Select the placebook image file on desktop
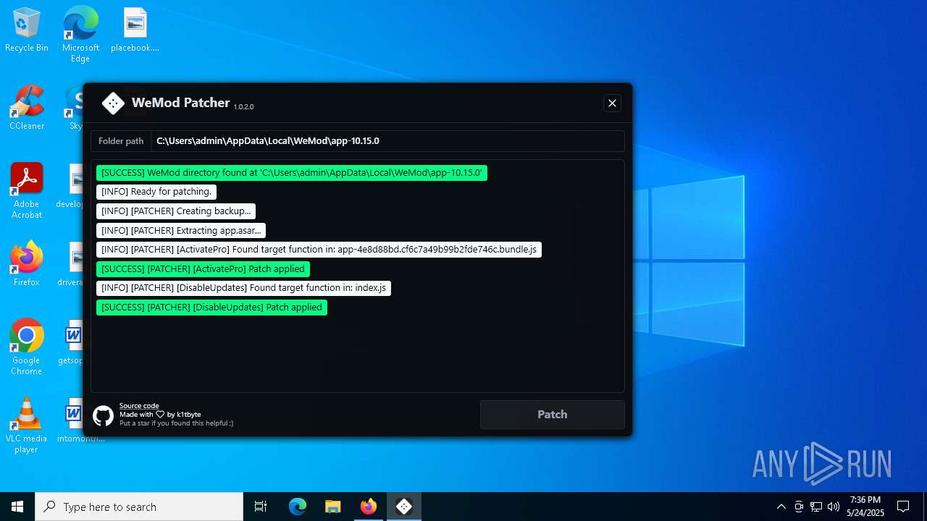This screenshot has height=521, width=927. (135, 30)
